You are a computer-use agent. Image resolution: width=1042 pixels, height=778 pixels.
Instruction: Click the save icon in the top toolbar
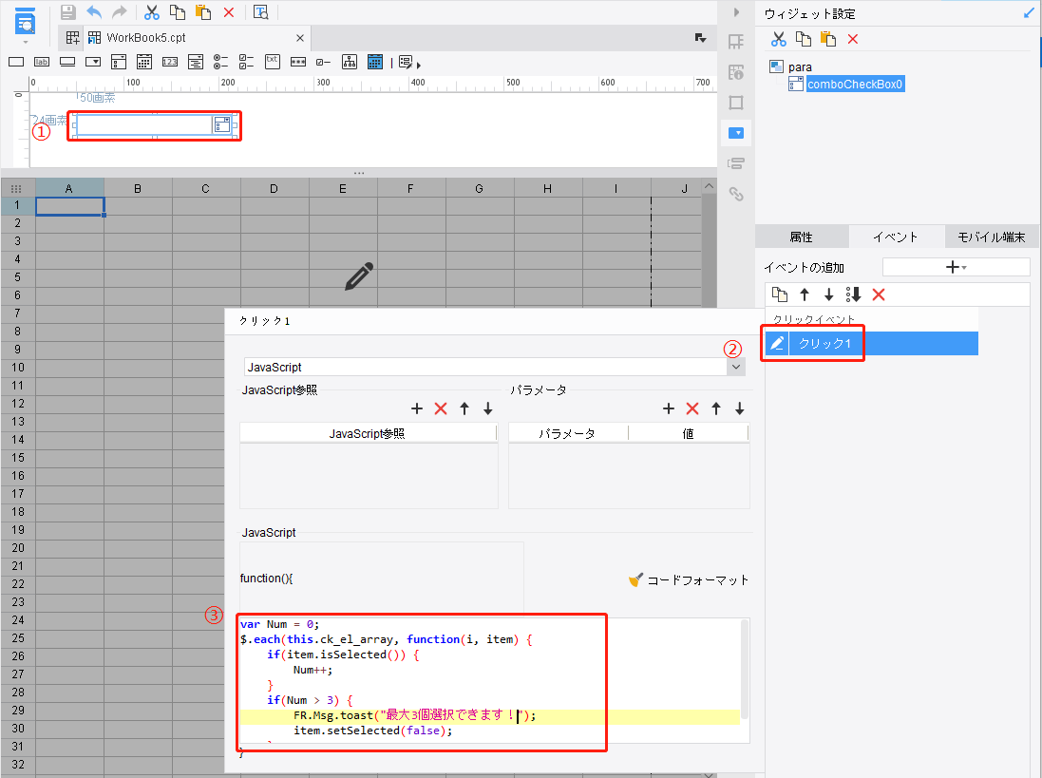67,12
